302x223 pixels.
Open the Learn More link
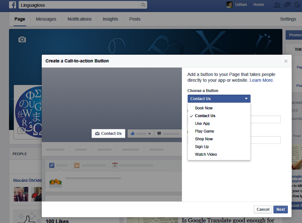(x=261, y=80)
